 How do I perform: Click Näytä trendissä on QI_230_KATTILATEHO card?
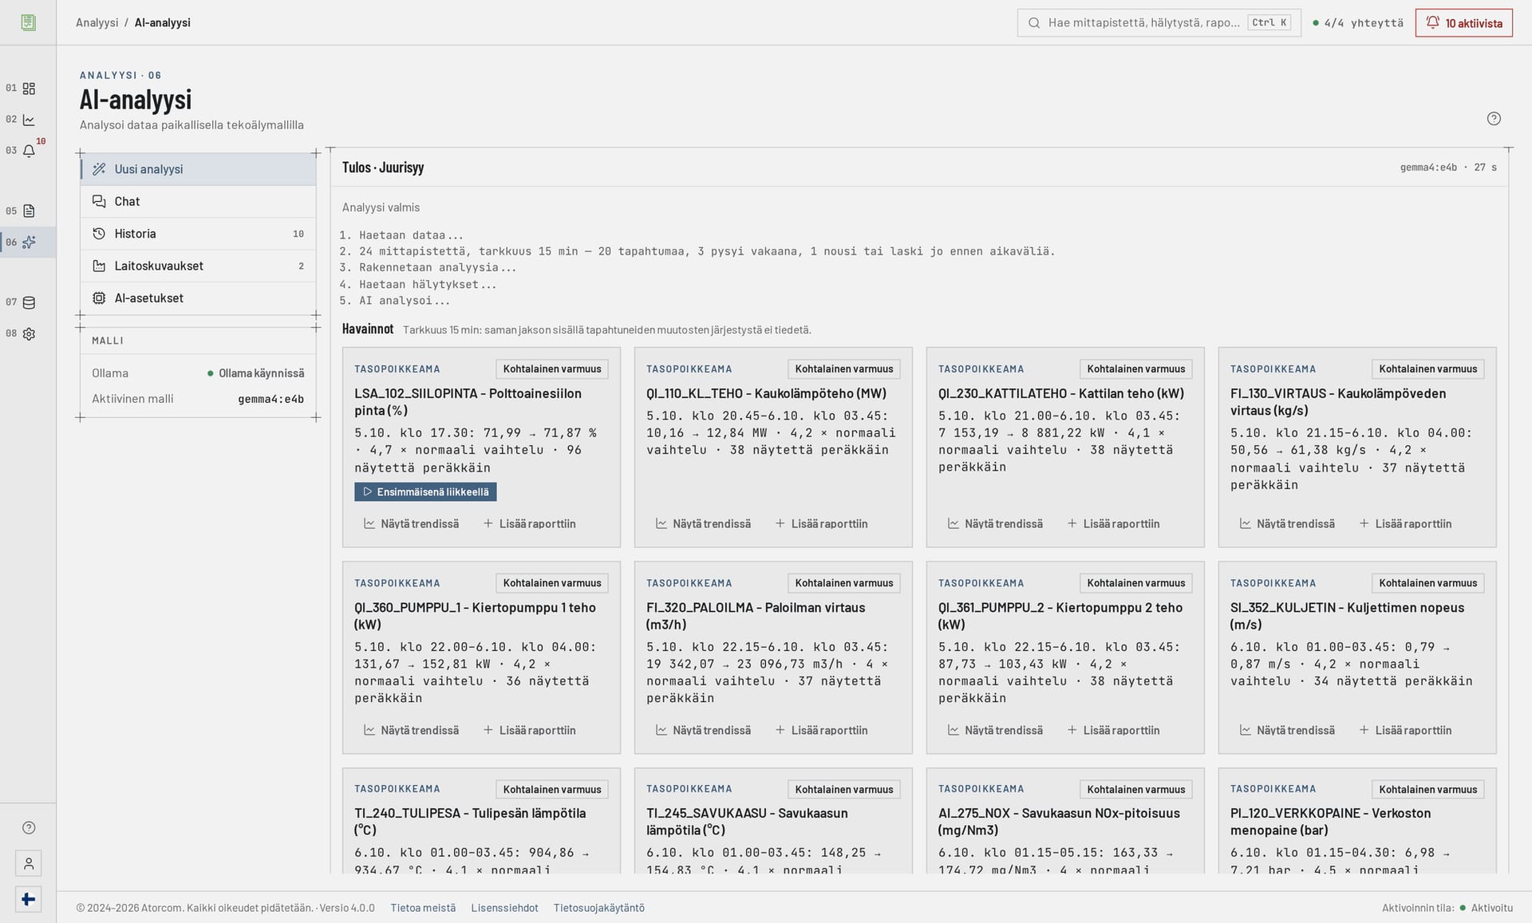coord(996,524)
